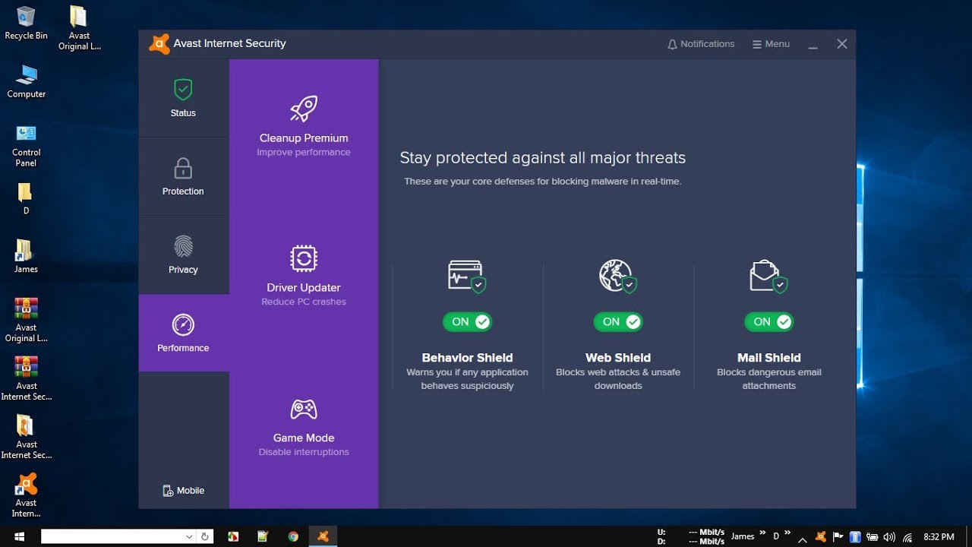The image size is (972, 547).
Task: Select the Avast Intern... orange shortcut
Action: tap(27, 495)
